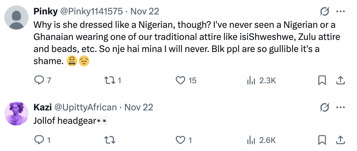Like Pinky's tweet about traditional attire

pyautogui.click(x=181, y=80)
